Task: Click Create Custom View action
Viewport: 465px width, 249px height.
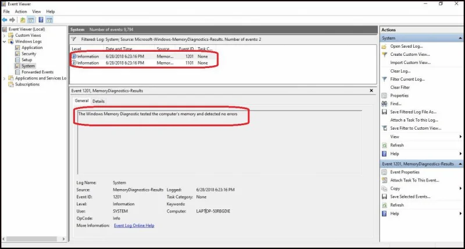Action: 410,54
